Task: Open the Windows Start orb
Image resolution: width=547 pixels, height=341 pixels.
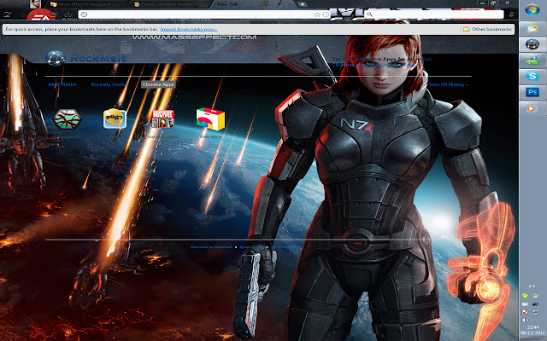Action: click(532, 9)
